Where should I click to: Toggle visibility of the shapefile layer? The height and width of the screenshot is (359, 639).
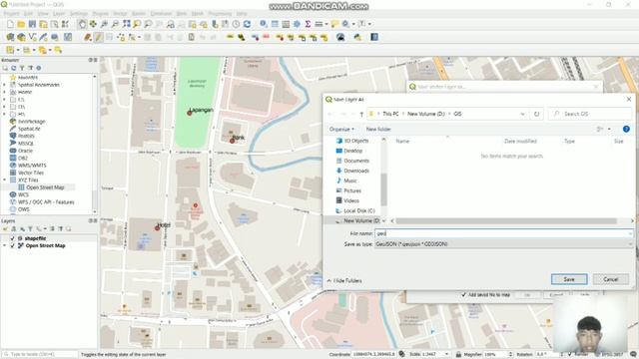tap(12, 238)
